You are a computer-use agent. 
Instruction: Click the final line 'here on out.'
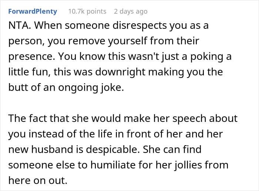[38, 180]
